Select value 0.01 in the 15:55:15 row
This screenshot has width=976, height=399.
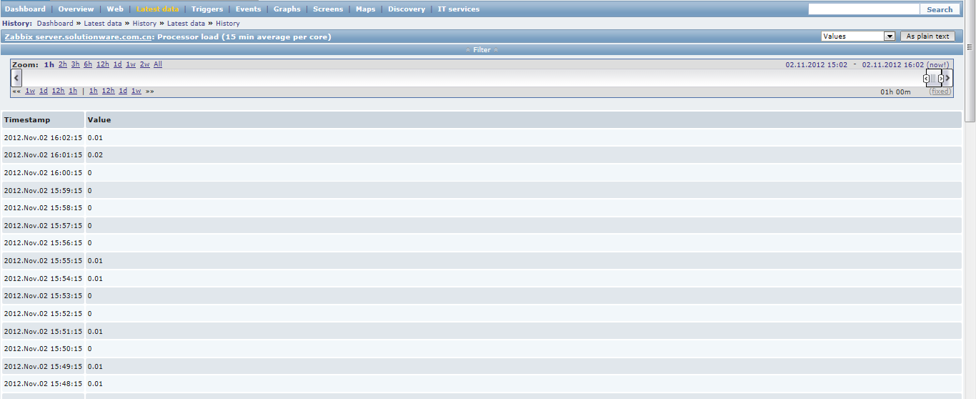95,261
